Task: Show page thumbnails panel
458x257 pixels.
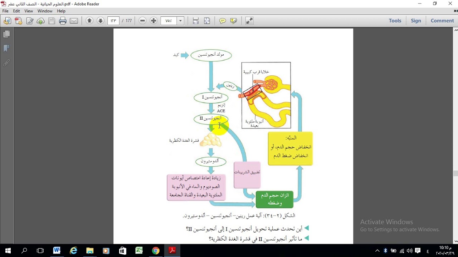Action: [6, 34]
